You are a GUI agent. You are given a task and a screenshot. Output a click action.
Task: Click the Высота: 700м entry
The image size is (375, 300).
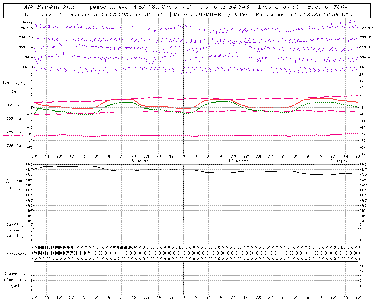[328, 7]
